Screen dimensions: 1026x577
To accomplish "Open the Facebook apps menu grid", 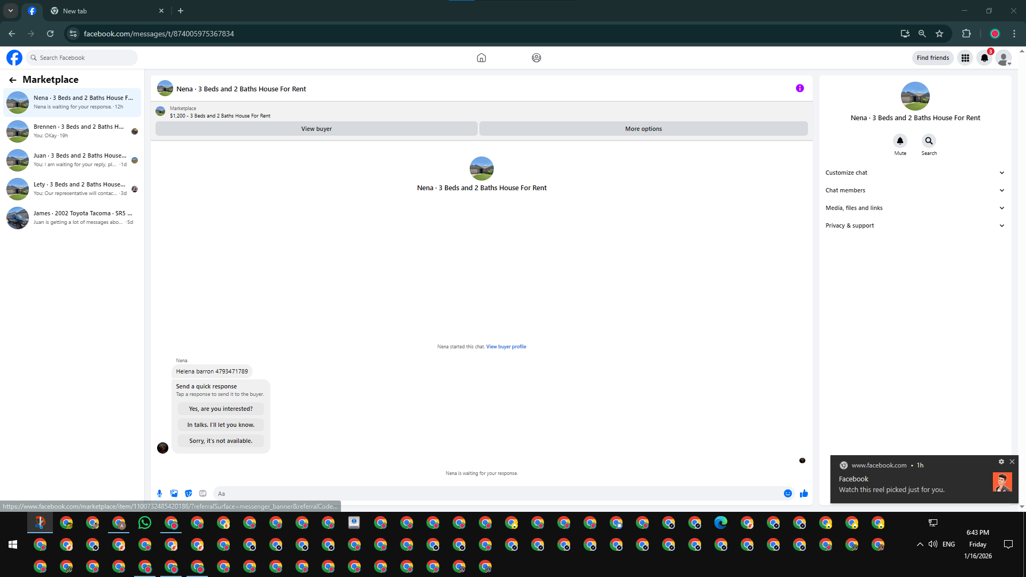I will 965,58.
